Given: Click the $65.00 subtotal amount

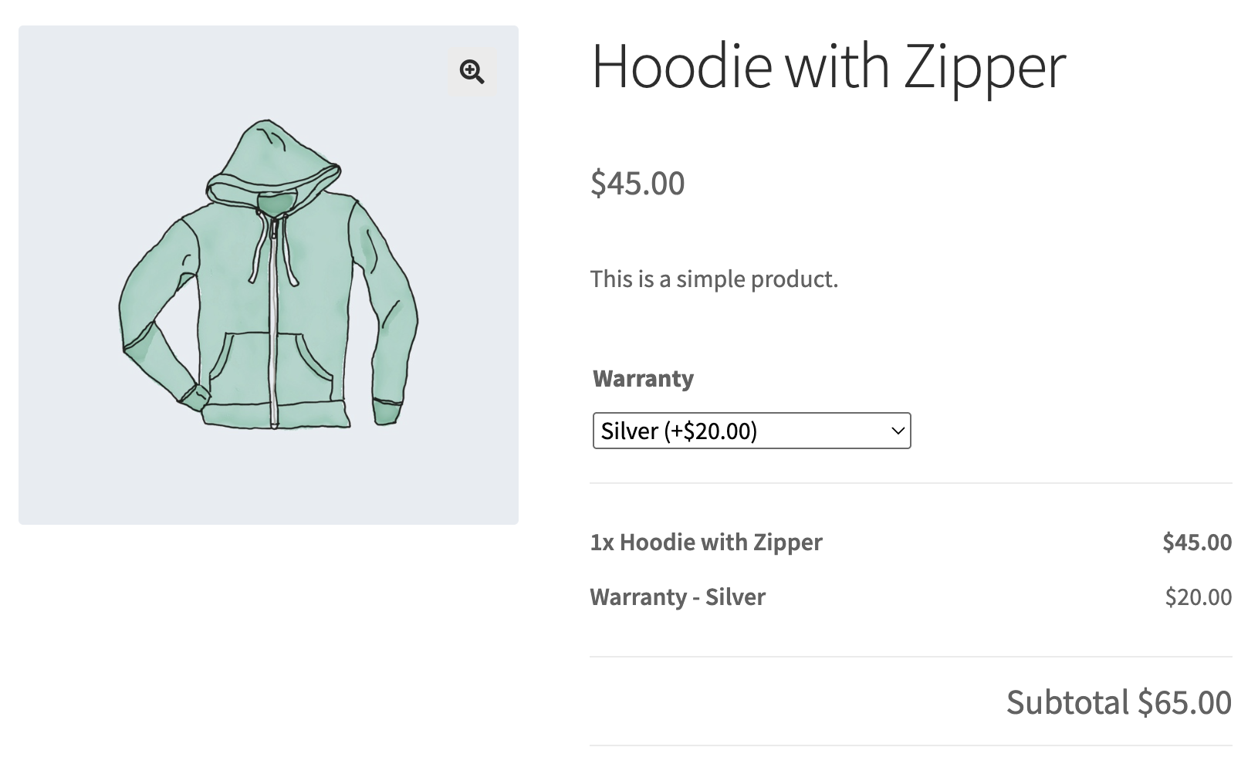Looking at the screenshot, I should coord(1185,702).
